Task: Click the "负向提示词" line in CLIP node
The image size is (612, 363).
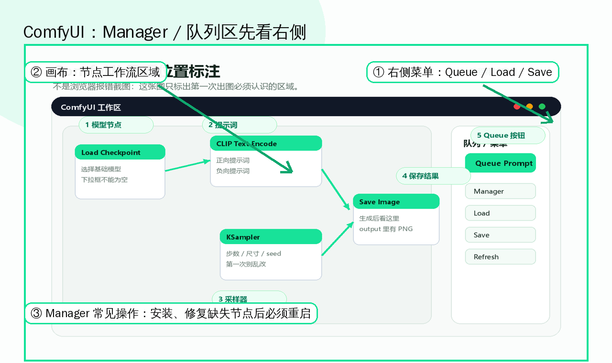Action: click(233, 171)
